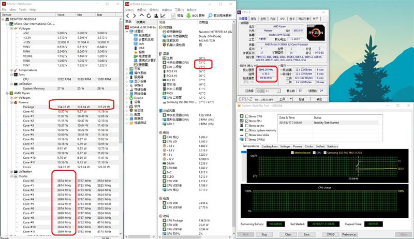Open CPUID button in stability test
This screenshot has height=239, width=414.
(x=331, y=234)
